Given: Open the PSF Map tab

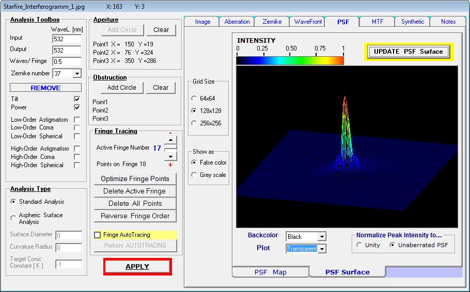Looking at the screenshot, I should 270,272.
